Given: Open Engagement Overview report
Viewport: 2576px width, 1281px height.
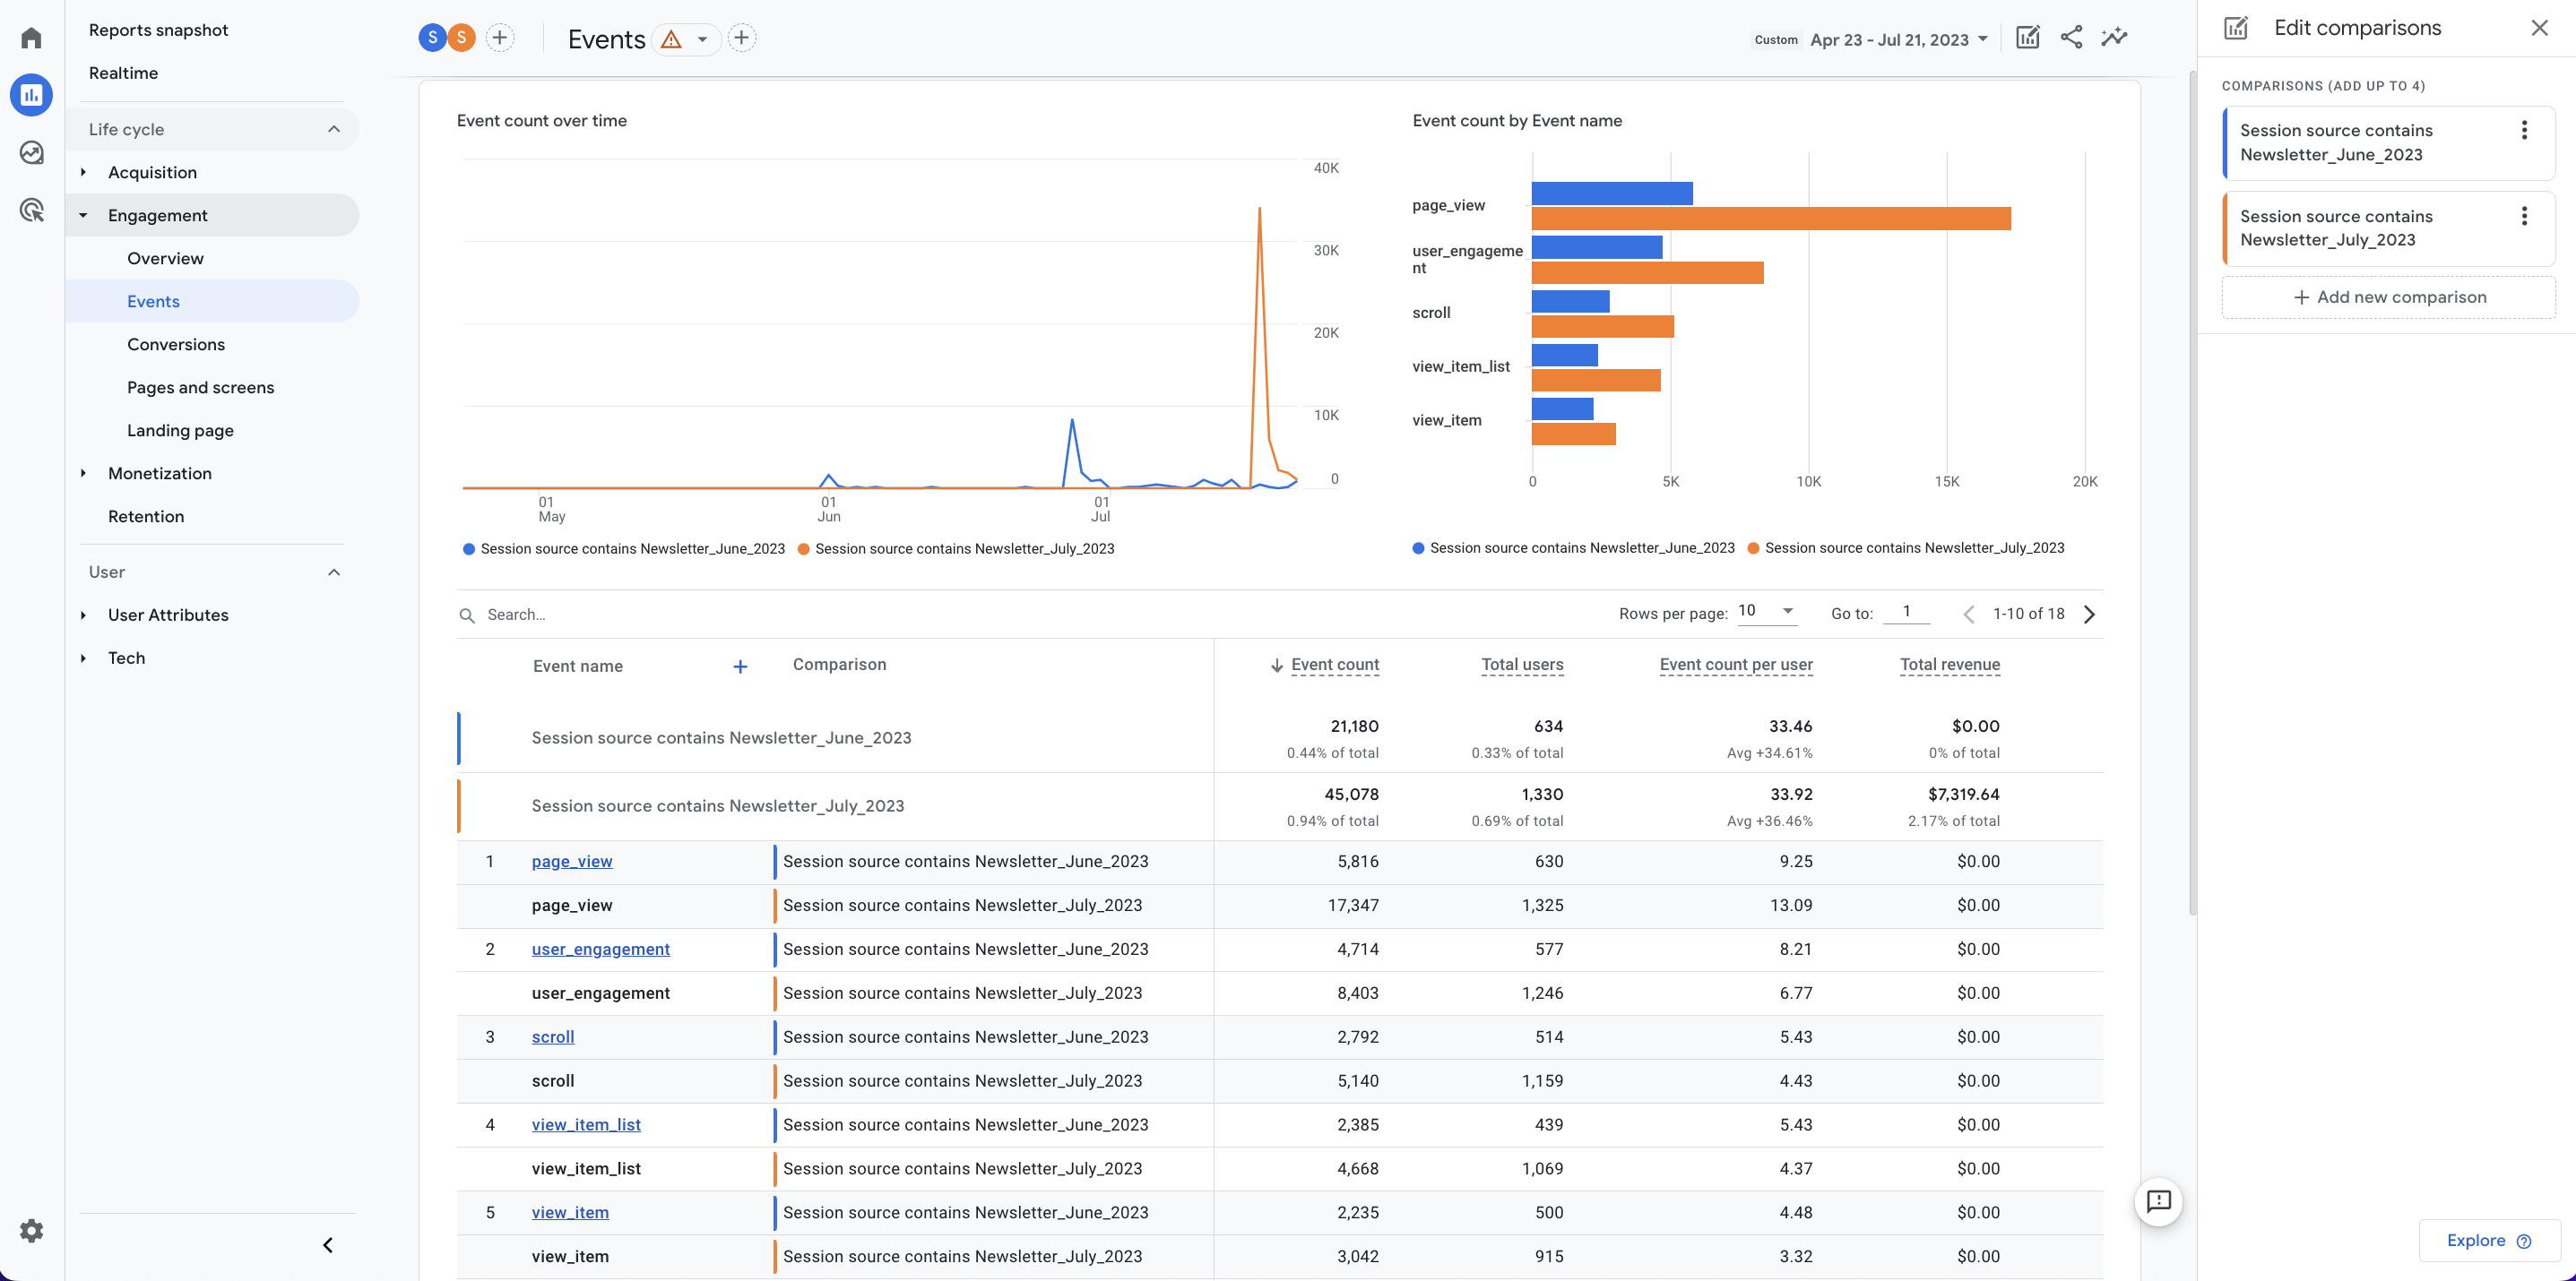Looking at the screenshot, I should tap(165, 258).
